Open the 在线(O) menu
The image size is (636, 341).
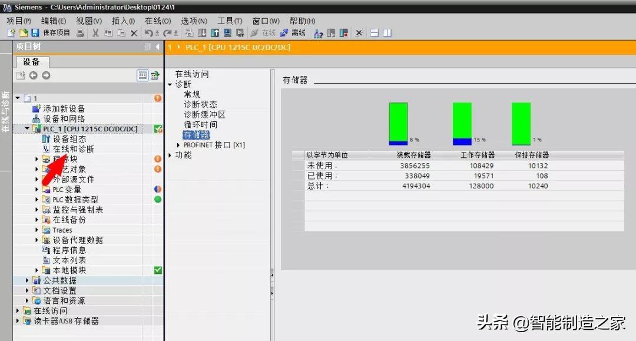coord(158,21)
